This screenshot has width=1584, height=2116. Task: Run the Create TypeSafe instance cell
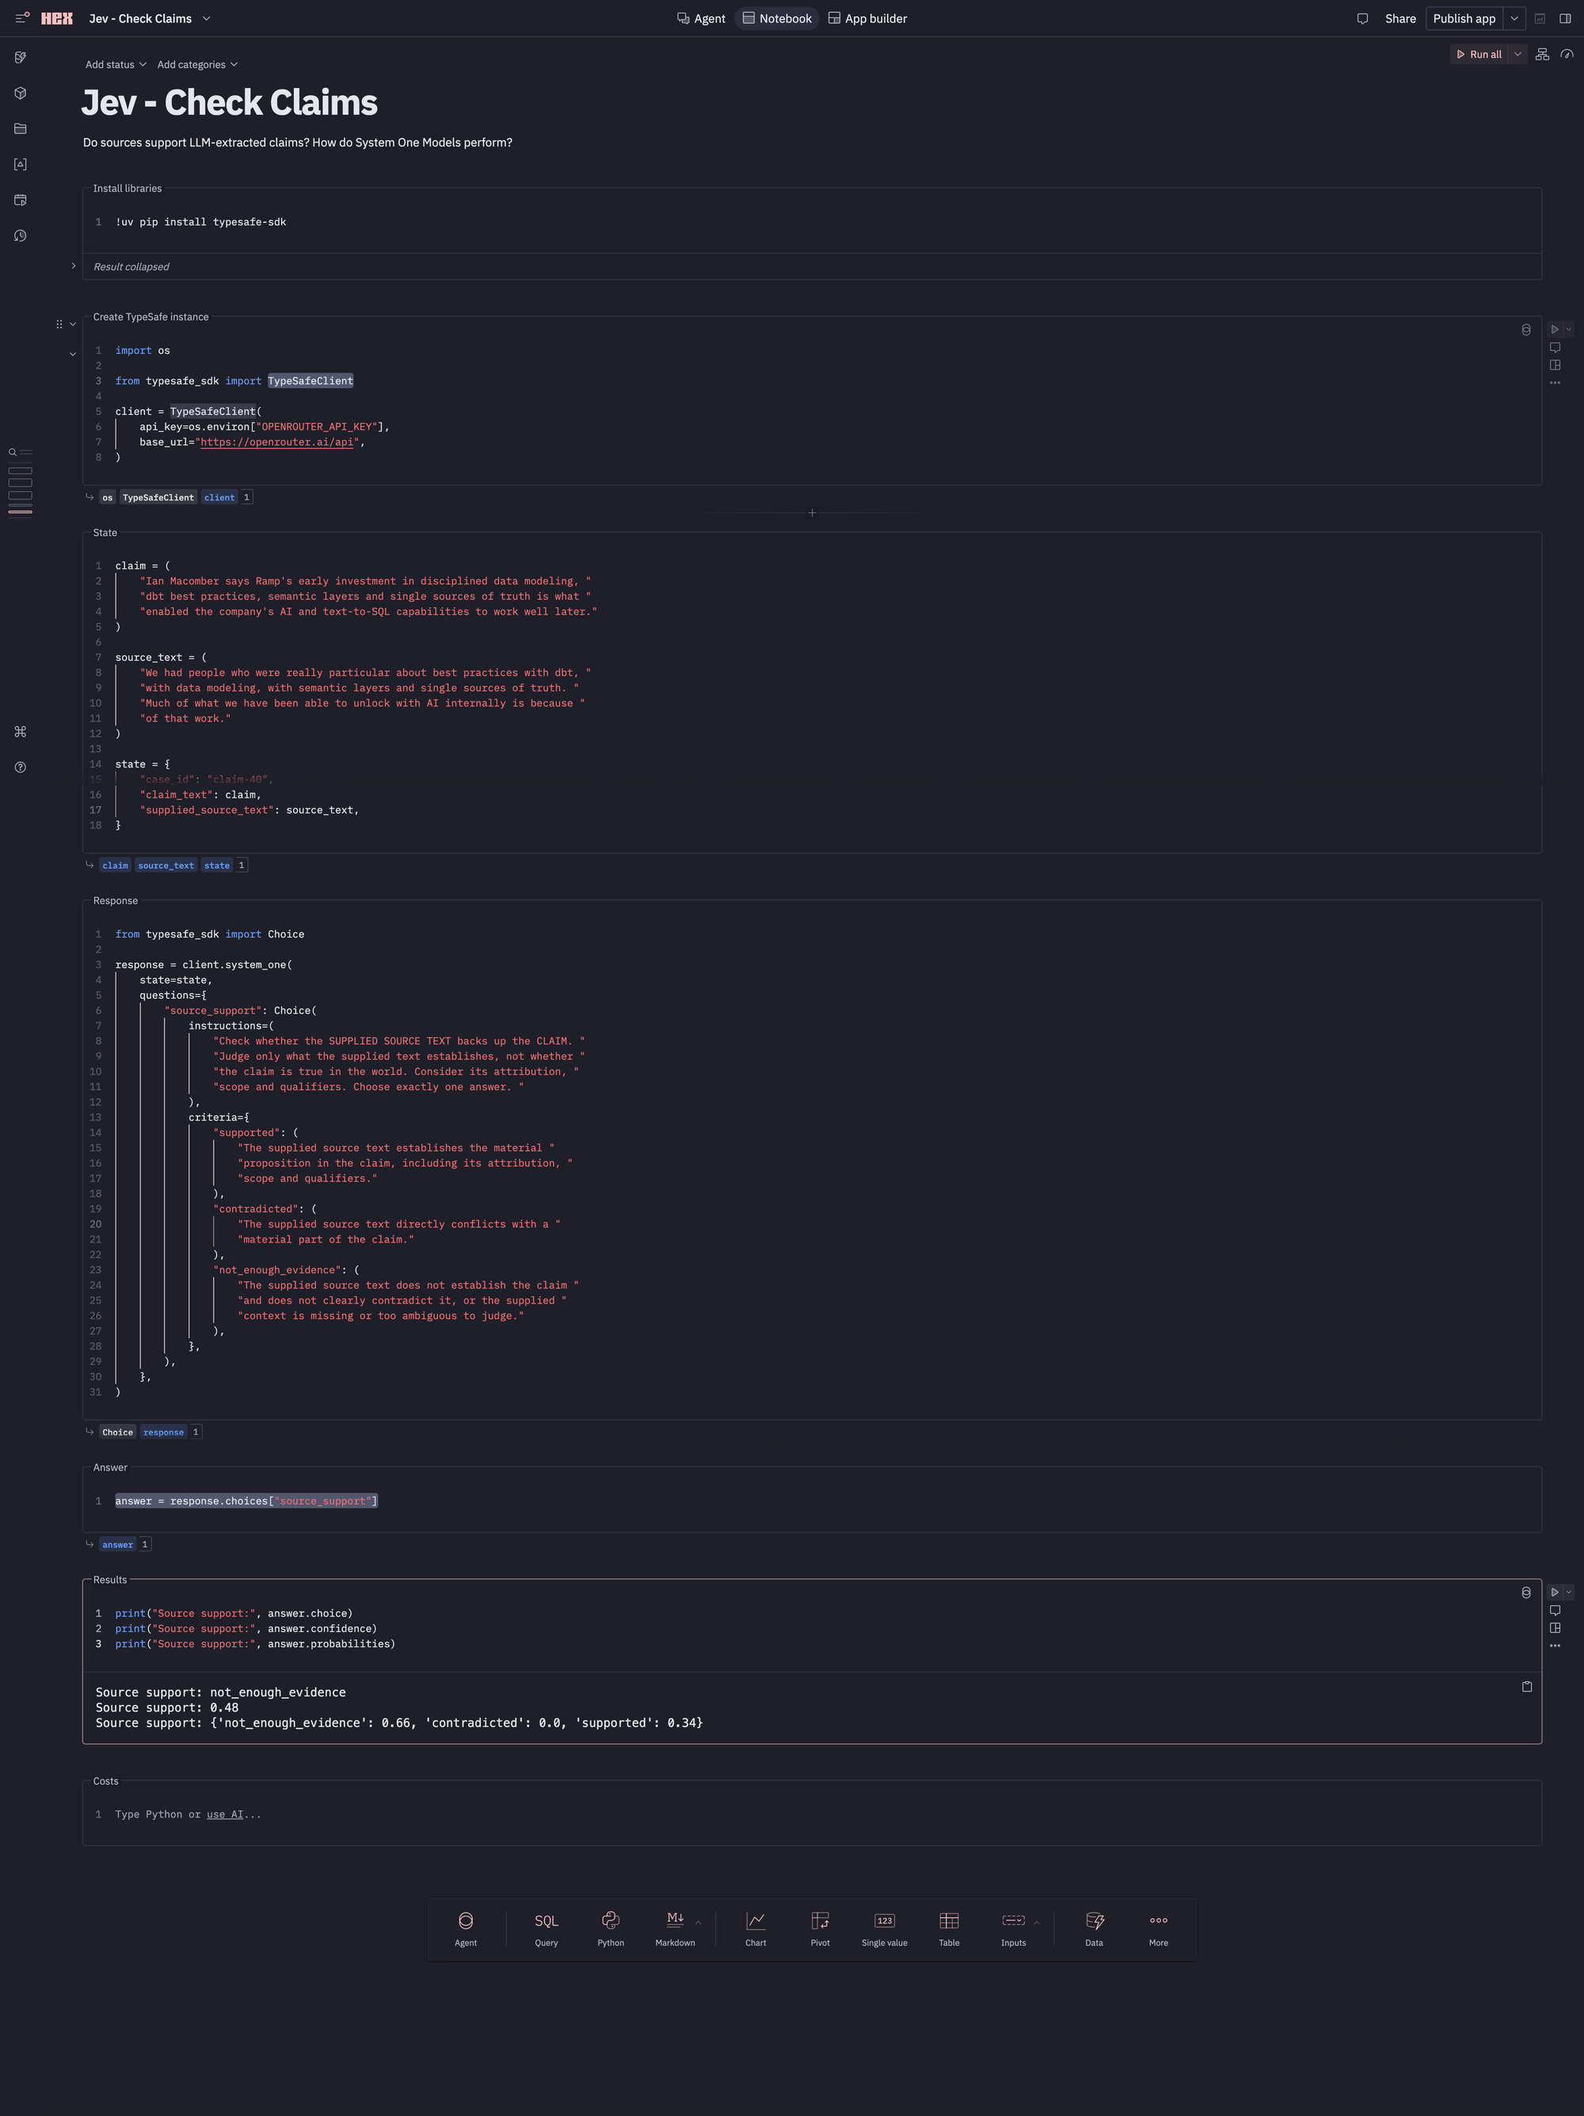[1555, 329]
